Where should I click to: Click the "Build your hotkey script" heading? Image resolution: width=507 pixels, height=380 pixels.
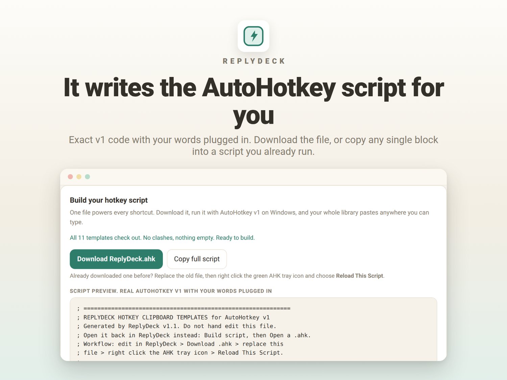109,200
